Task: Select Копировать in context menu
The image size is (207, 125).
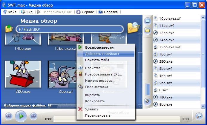Action: click(x=106, y=101)
